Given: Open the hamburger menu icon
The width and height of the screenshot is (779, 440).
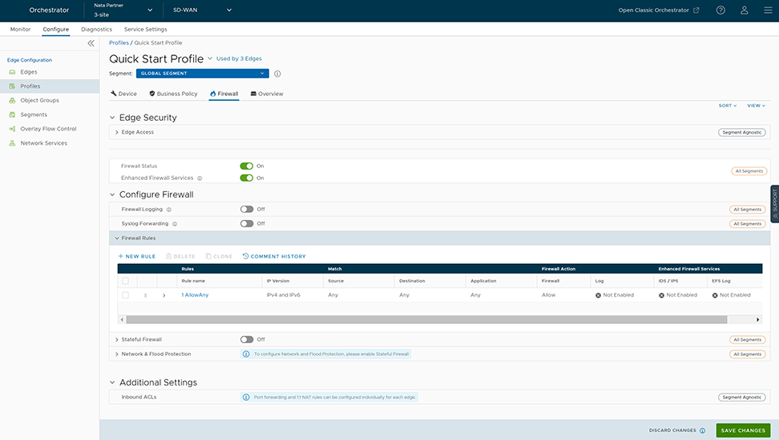Looking at the screenshot, I should point(767,10).
